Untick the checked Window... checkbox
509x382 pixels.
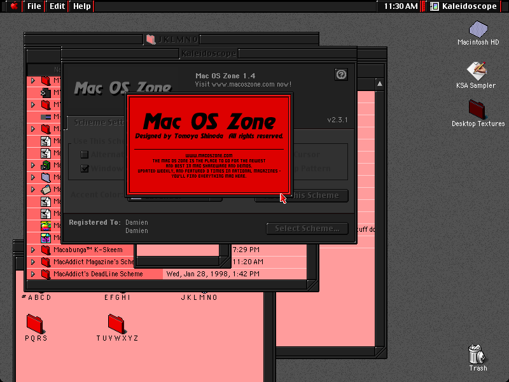(85, 169)
